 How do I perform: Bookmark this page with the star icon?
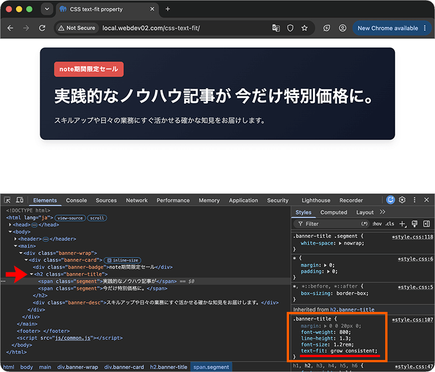tap(304, 28)
